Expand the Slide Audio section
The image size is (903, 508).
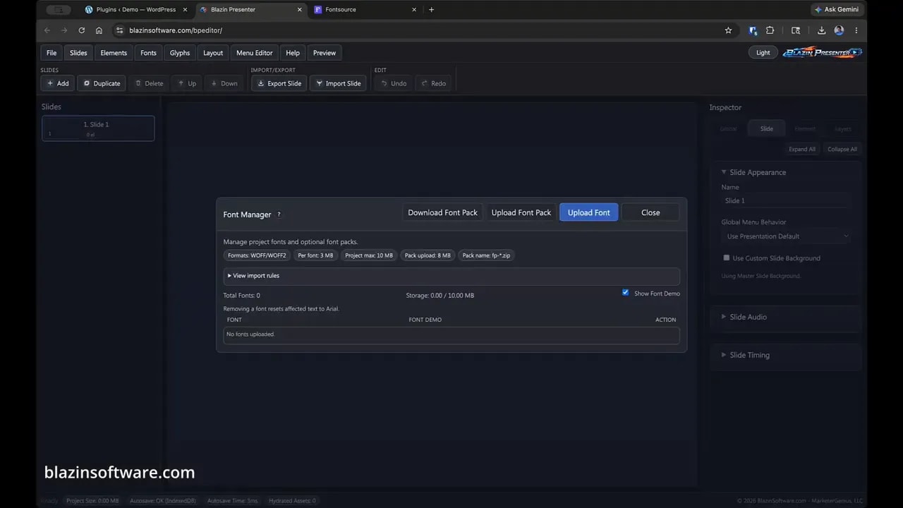(x=748, y=317)
